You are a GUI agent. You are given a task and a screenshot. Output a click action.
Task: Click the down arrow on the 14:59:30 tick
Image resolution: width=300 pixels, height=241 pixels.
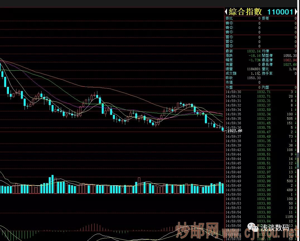[296, 92]
